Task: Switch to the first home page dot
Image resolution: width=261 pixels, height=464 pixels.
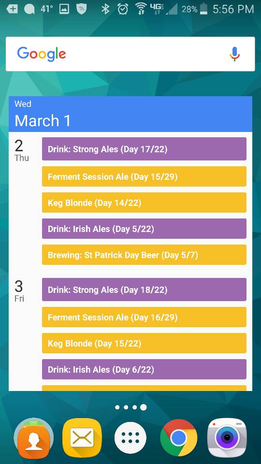Action: click(x=117, y=407)
